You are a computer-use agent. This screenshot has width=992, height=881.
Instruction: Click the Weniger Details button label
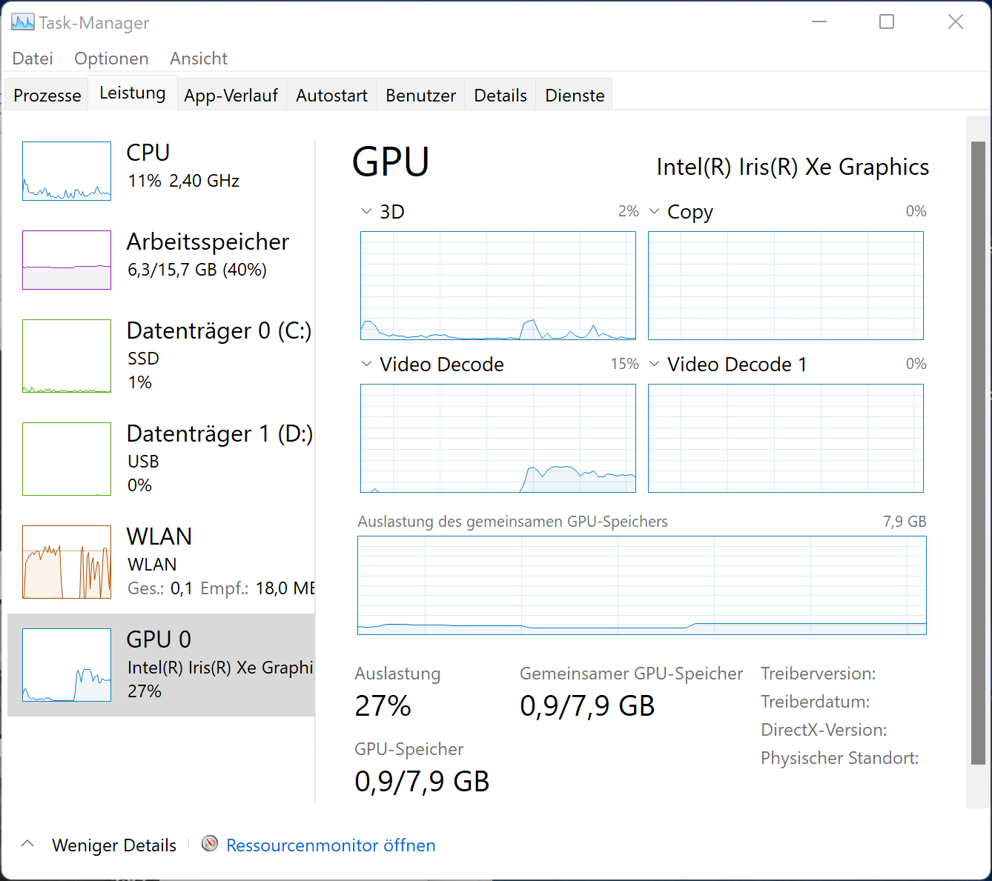(x=114, y=845)
